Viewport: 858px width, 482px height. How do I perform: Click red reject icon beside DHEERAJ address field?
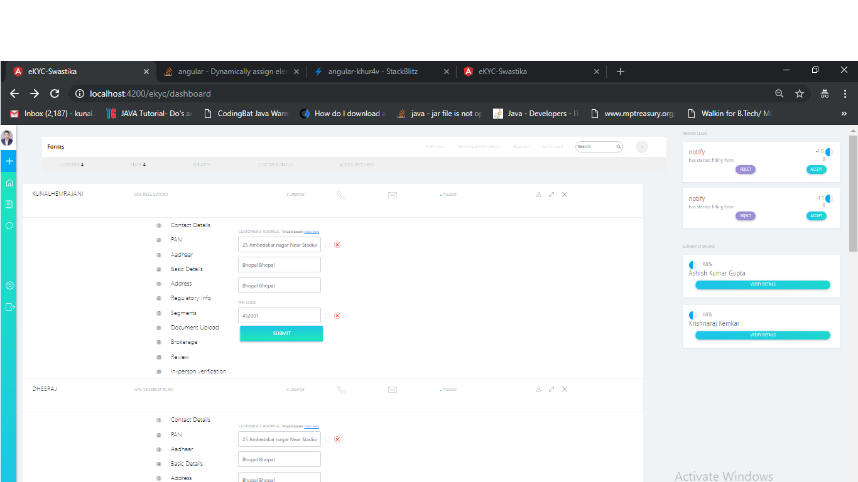coord(337,439)
